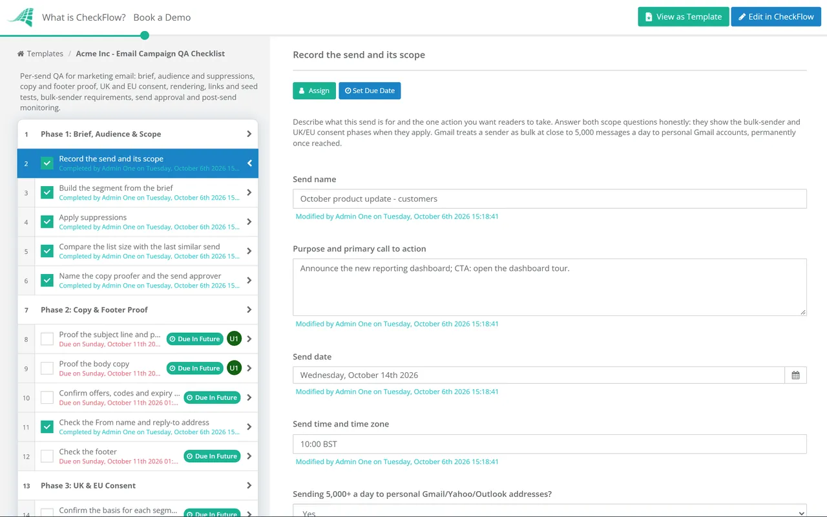Check the Proof the body copy task

[47, 368]
